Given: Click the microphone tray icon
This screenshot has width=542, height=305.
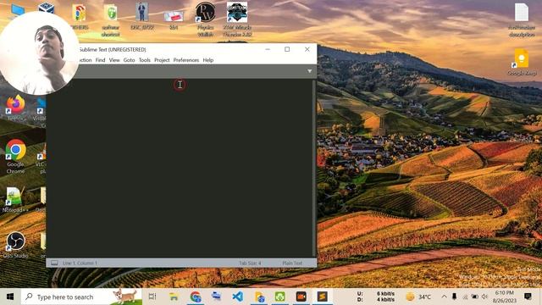Looking at the screenshot, I should [x=454, y=297].
